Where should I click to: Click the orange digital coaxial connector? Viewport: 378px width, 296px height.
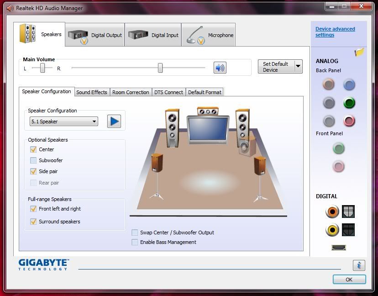[332, 211]
